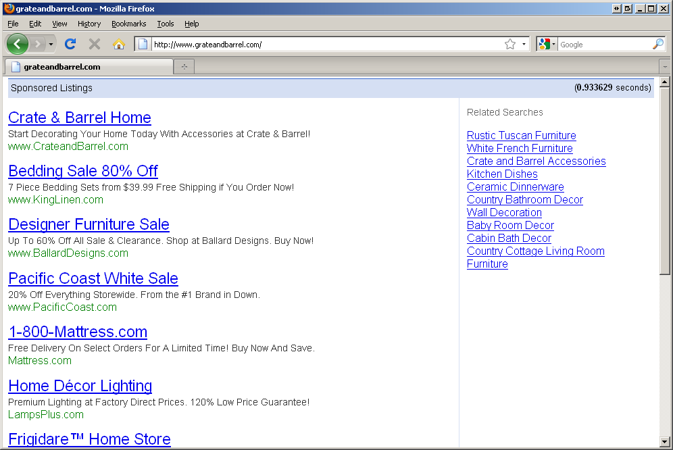Open the View menu
Viewport: 673px width, 450px height.
59,24
